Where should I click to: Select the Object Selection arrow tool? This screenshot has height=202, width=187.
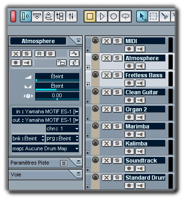(x=142, y=16)
